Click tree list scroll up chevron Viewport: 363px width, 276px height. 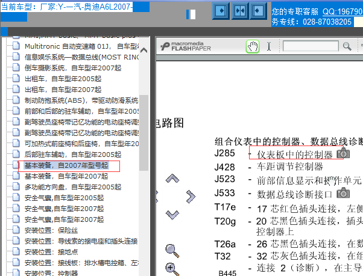144,50
